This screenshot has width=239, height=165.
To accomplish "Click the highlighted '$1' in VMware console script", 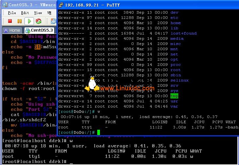I will coord(38,47).
